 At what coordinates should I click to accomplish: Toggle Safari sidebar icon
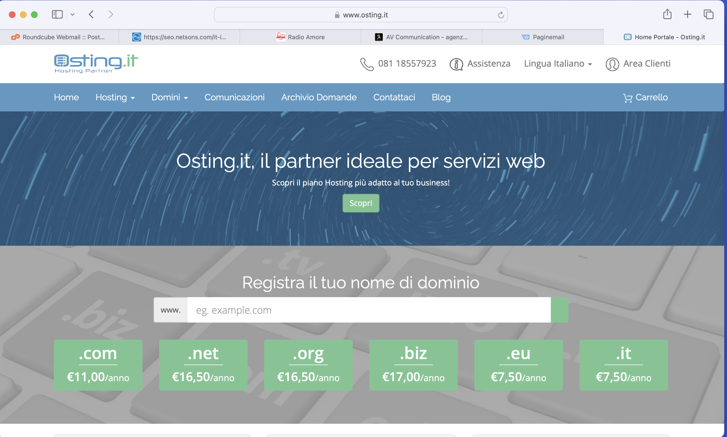coord(57,14)
